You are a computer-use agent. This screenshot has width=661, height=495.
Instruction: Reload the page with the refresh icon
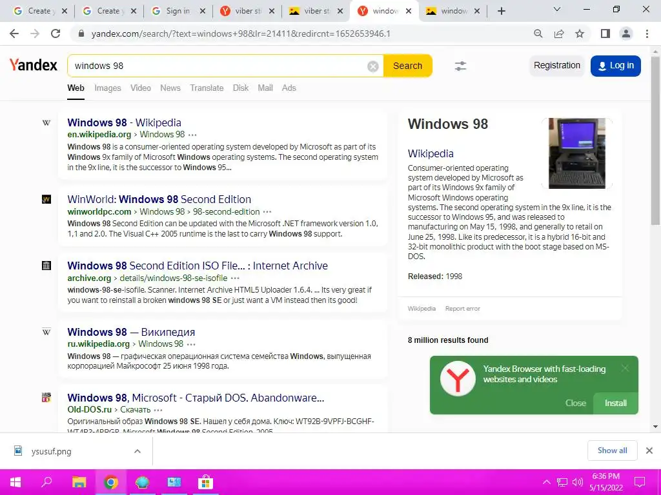coord(56,34)
